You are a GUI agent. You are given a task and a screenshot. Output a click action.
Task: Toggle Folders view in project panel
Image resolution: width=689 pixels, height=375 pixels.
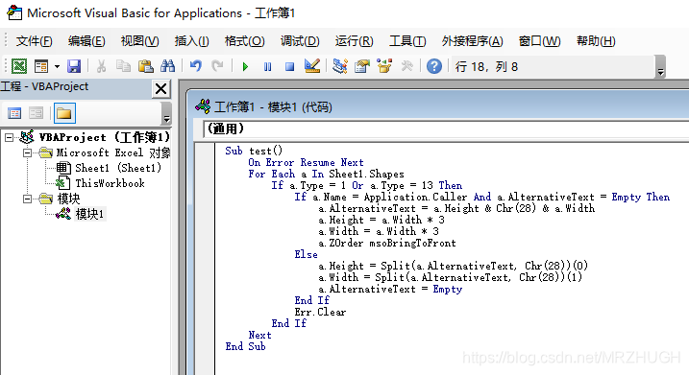(x=64, y=113)
